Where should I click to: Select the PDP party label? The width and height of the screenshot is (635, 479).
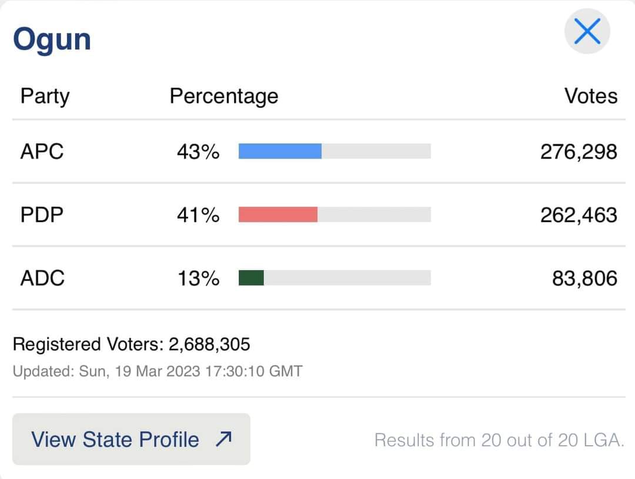pos(42,215)
